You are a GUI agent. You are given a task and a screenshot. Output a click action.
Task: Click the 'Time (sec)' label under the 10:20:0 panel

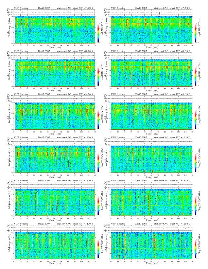(x=55, y=177)
